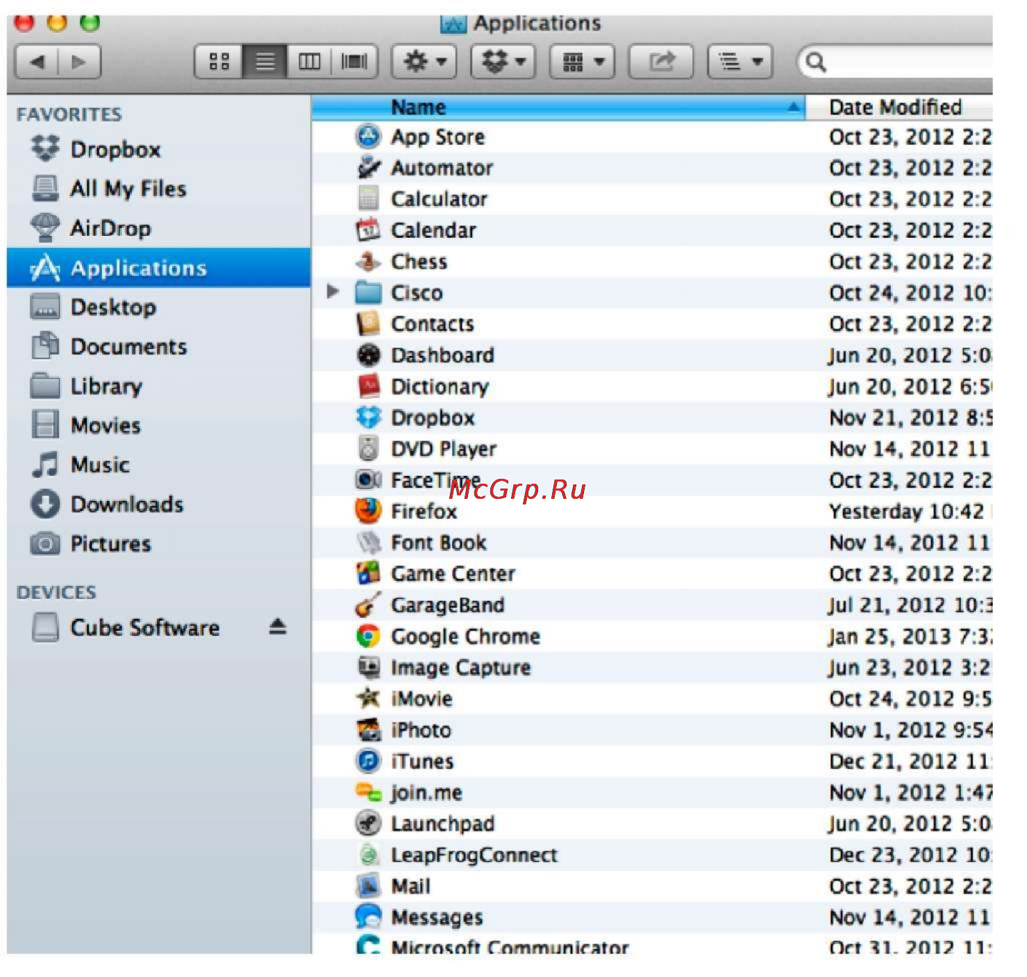This screenshot has height=977, width=1027.
Task: Open Desktop in the sidebar
Action: pyautogui.click(x=158, y=307)
